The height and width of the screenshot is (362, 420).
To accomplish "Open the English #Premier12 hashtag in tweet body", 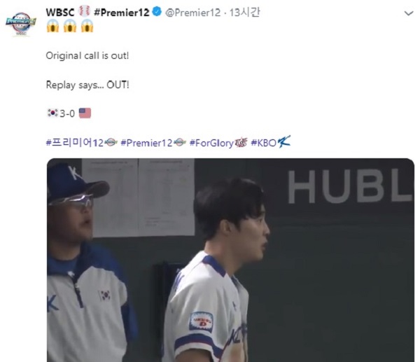I will (x=146, y=143).
